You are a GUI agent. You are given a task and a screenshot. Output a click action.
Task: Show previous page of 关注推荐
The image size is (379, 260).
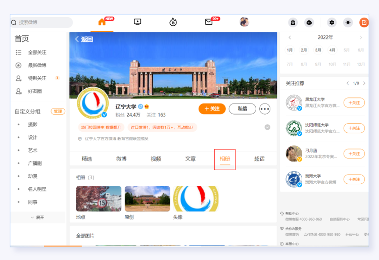[x=348, y=83]
